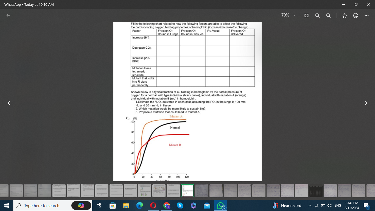Screen dimensions: 375x211
Task: Show the next image with right chevron
Action: point(366,103)
